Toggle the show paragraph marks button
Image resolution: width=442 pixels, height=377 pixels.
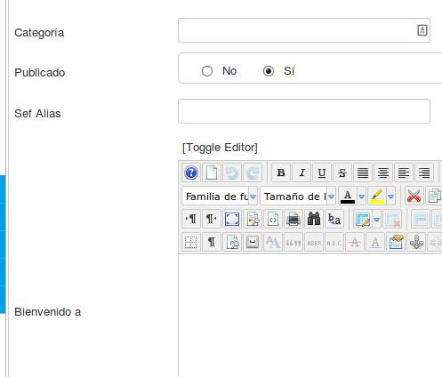[x=211, y=243]
